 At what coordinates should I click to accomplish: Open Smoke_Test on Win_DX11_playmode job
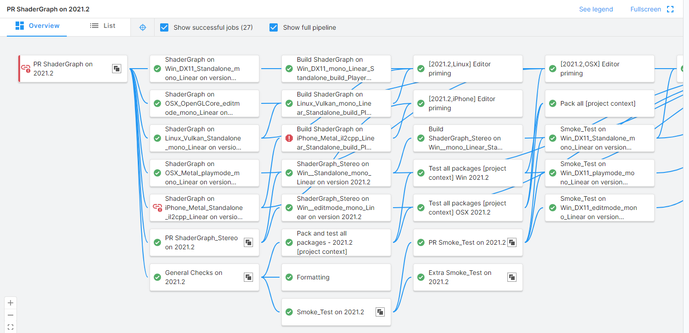(x=600, y=173)
